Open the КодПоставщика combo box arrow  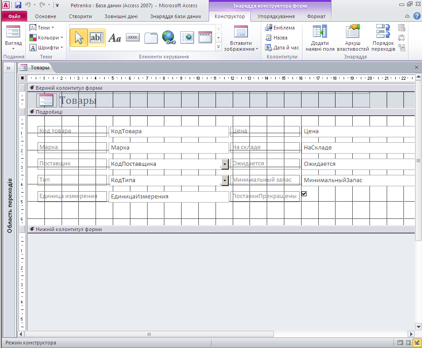click(x=225, y=164)
